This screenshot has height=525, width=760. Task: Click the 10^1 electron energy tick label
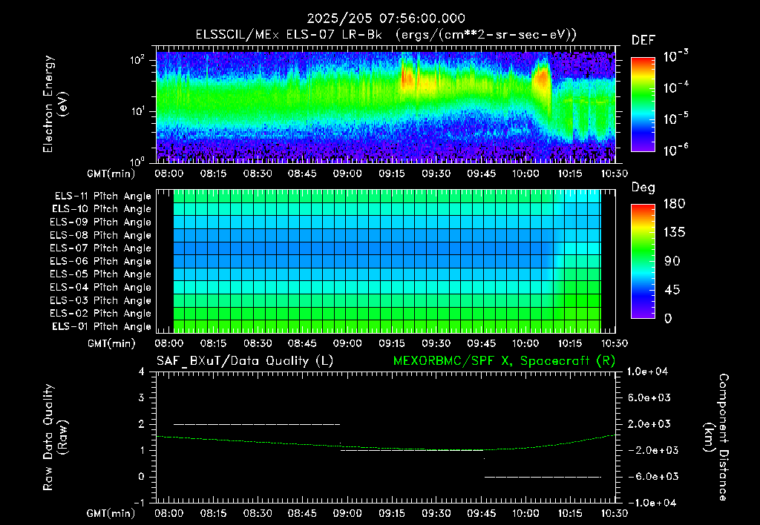point(137,111)
